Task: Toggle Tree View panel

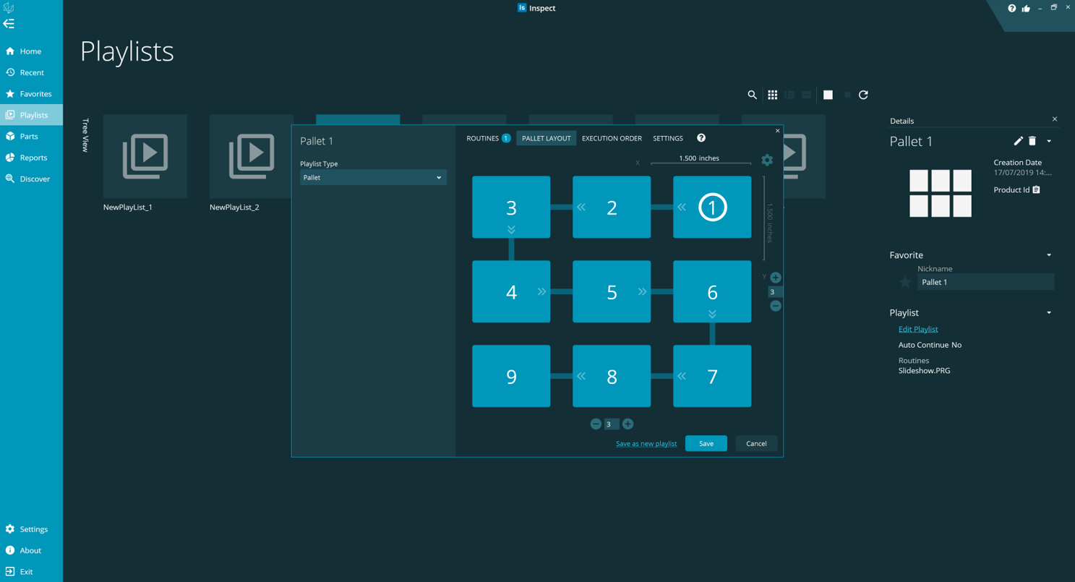Action: tap(85, 135)
